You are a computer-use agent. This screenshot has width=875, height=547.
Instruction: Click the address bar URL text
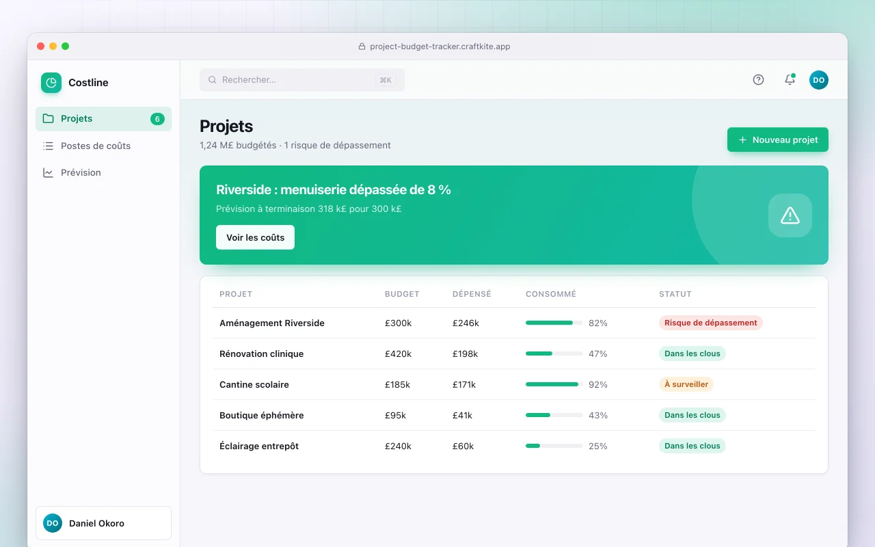coord(440,46)
